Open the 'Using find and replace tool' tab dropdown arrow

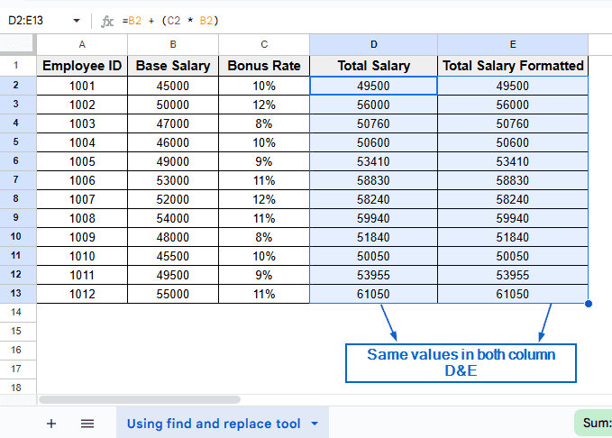[x=315, y=424]
